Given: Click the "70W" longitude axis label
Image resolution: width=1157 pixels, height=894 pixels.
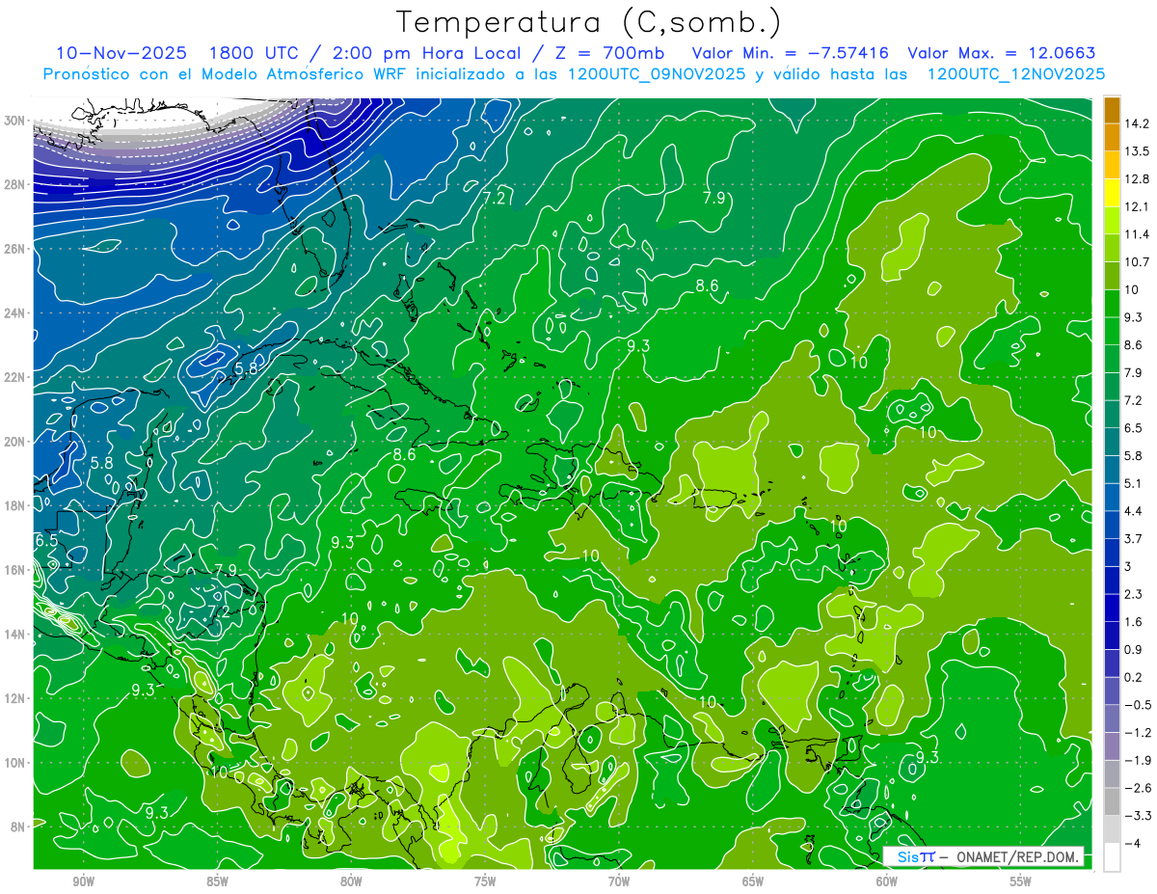Looking at the screenshot, I should coord(619,882).
